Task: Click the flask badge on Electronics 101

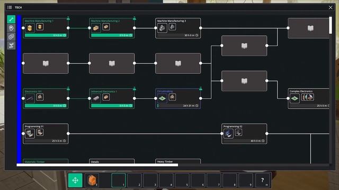Action: [68, 88]
